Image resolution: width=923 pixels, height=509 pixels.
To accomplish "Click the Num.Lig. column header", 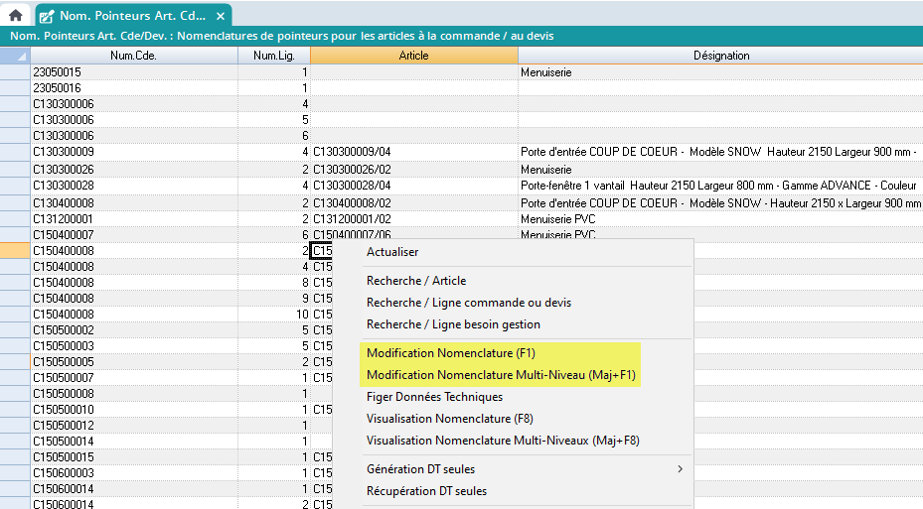I will pyautogui.click(x=273, y=56).
